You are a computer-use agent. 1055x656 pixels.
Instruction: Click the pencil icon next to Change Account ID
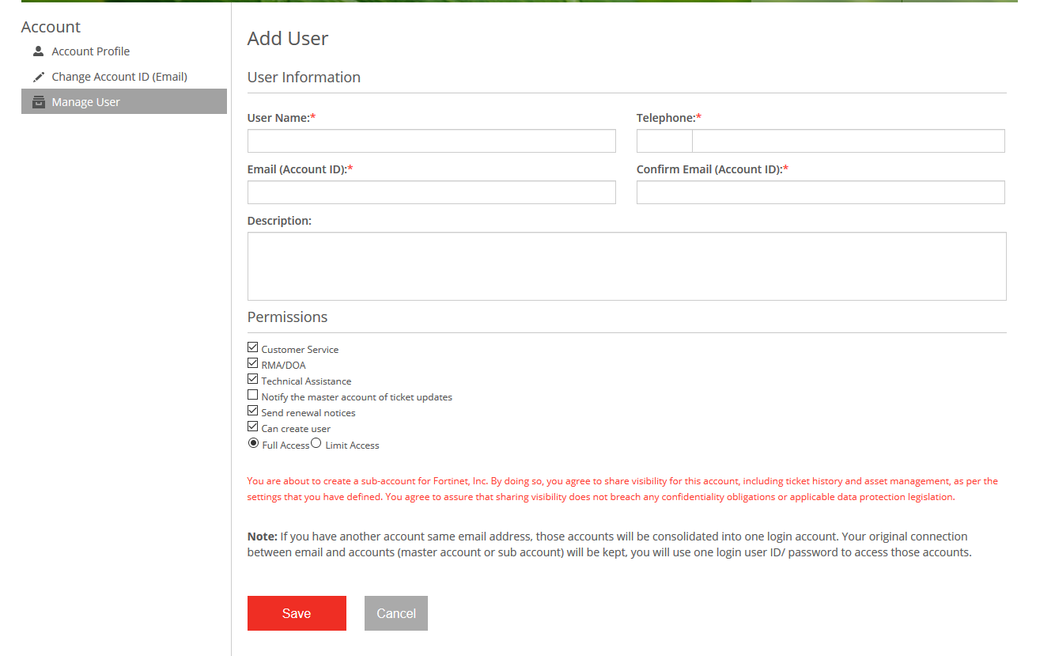pos(38,76)
